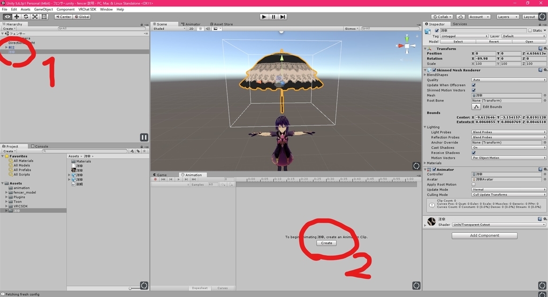
Task: Click the scene orientation gizmo
Action: click(407, 45)
